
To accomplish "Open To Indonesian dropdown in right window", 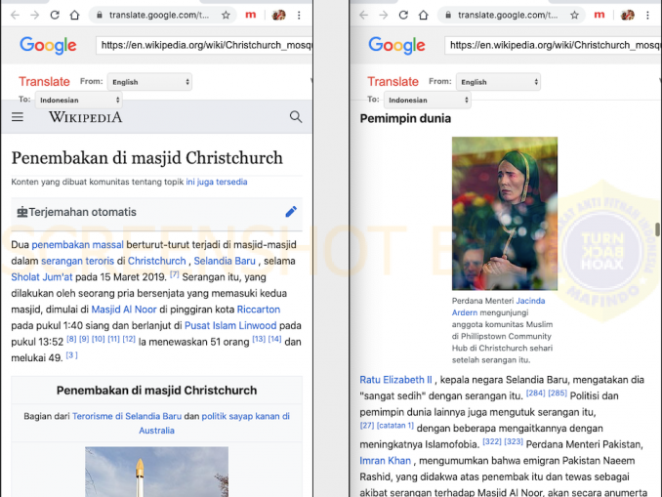I will coord(428,100).
